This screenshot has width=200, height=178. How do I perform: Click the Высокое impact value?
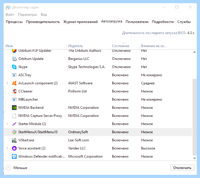click(x=148, y=148)
